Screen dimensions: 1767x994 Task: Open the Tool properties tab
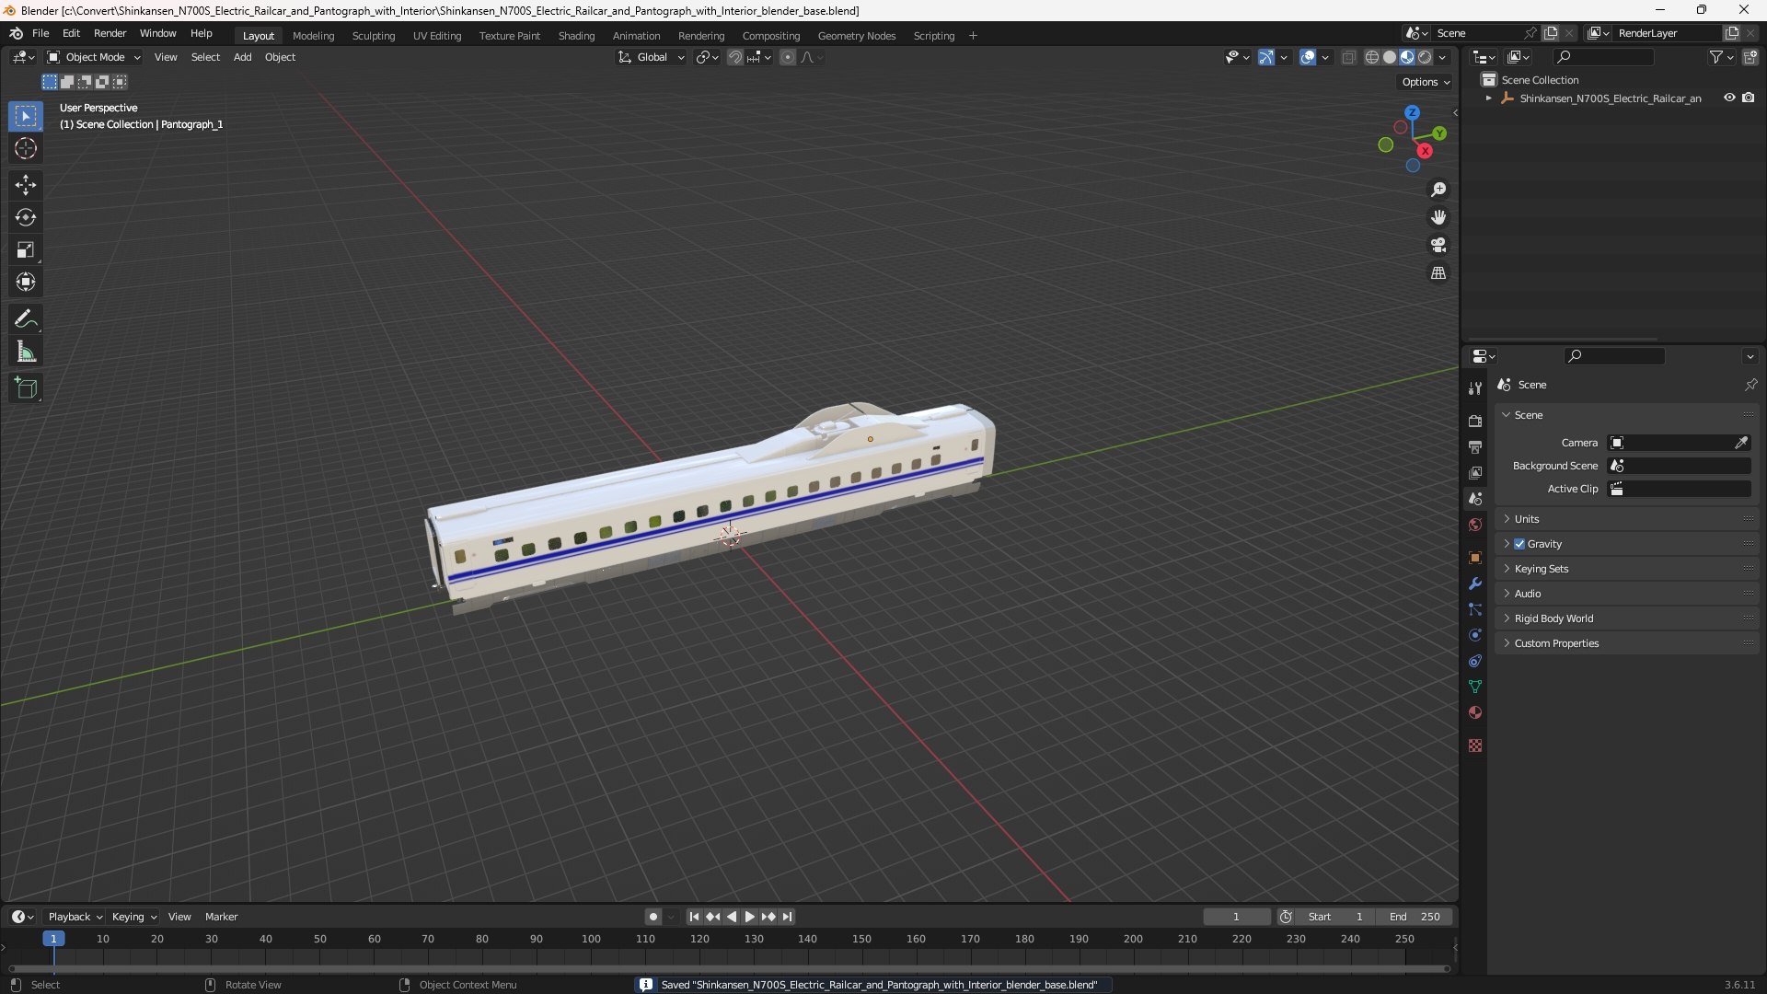(x=1475, y=388)
